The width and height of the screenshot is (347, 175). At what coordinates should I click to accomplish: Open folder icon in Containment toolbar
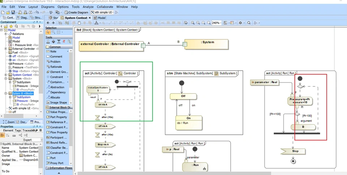tap(6, 26)
